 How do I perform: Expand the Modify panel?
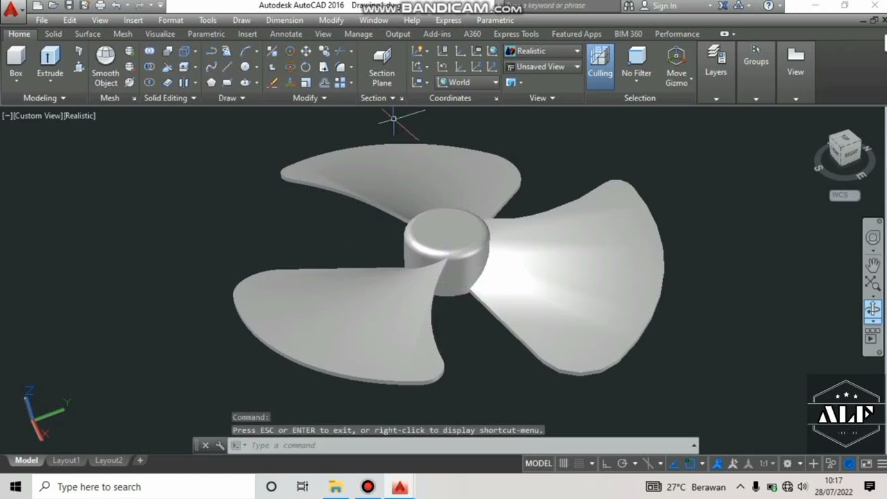[x=309, y=98]
